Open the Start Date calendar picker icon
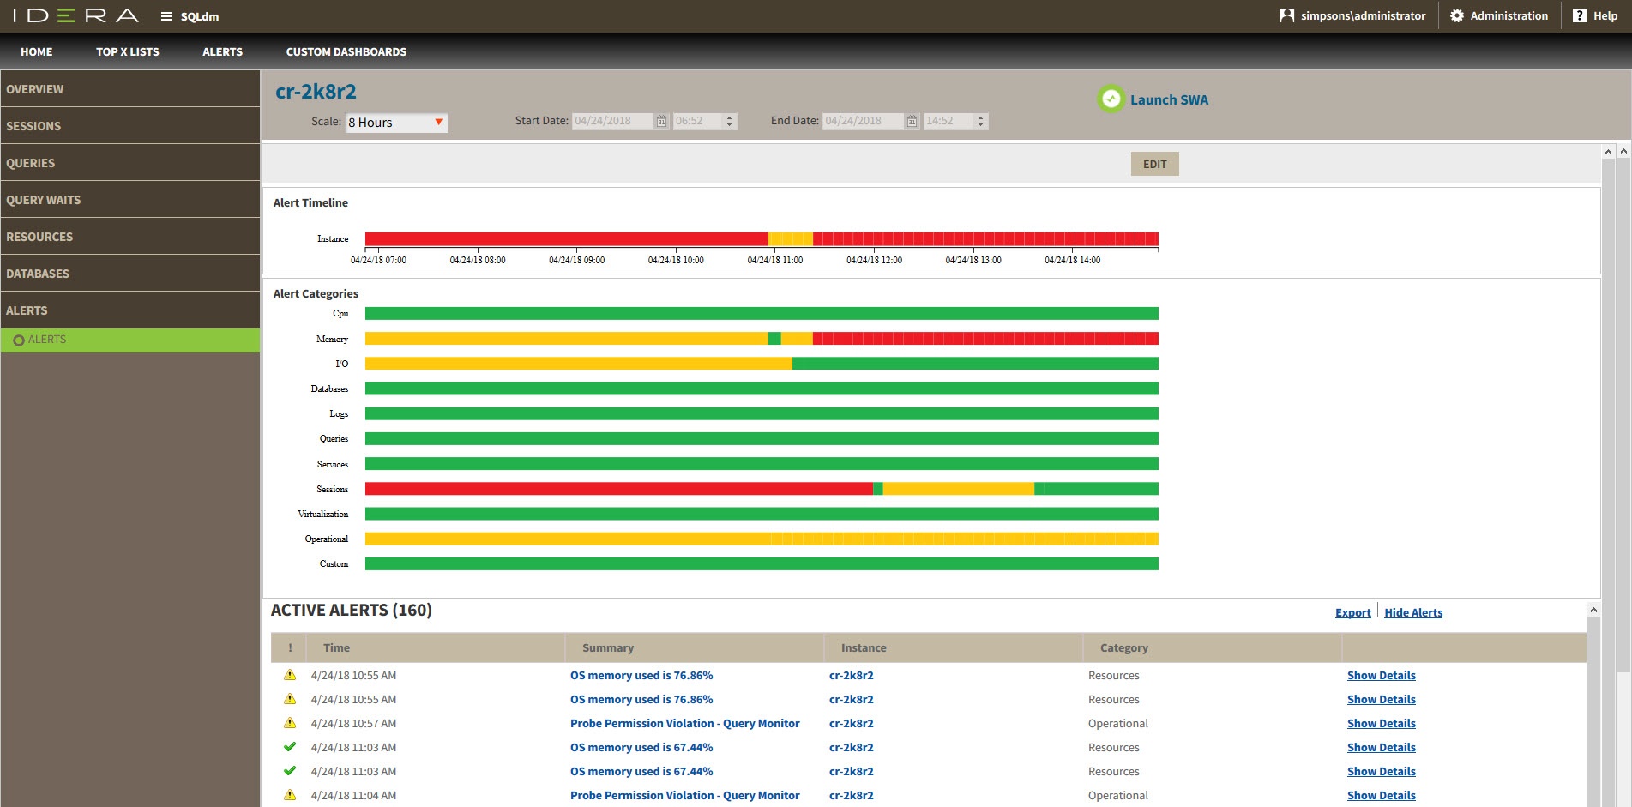 point(661,122)
